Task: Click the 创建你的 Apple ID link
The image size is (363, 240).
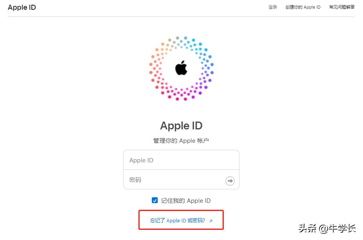Action: [303, 7]
